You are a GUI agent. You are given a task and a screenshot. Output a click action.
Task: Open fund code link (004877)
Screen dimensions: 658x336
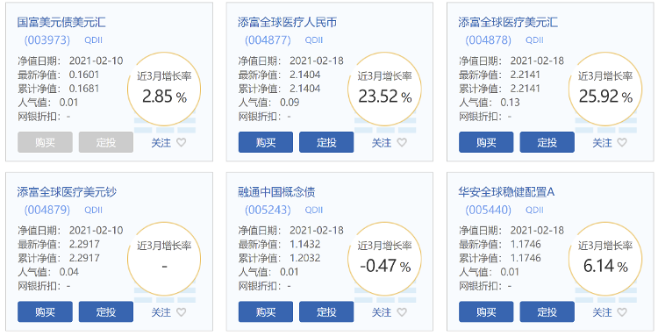tap(268, 40)
